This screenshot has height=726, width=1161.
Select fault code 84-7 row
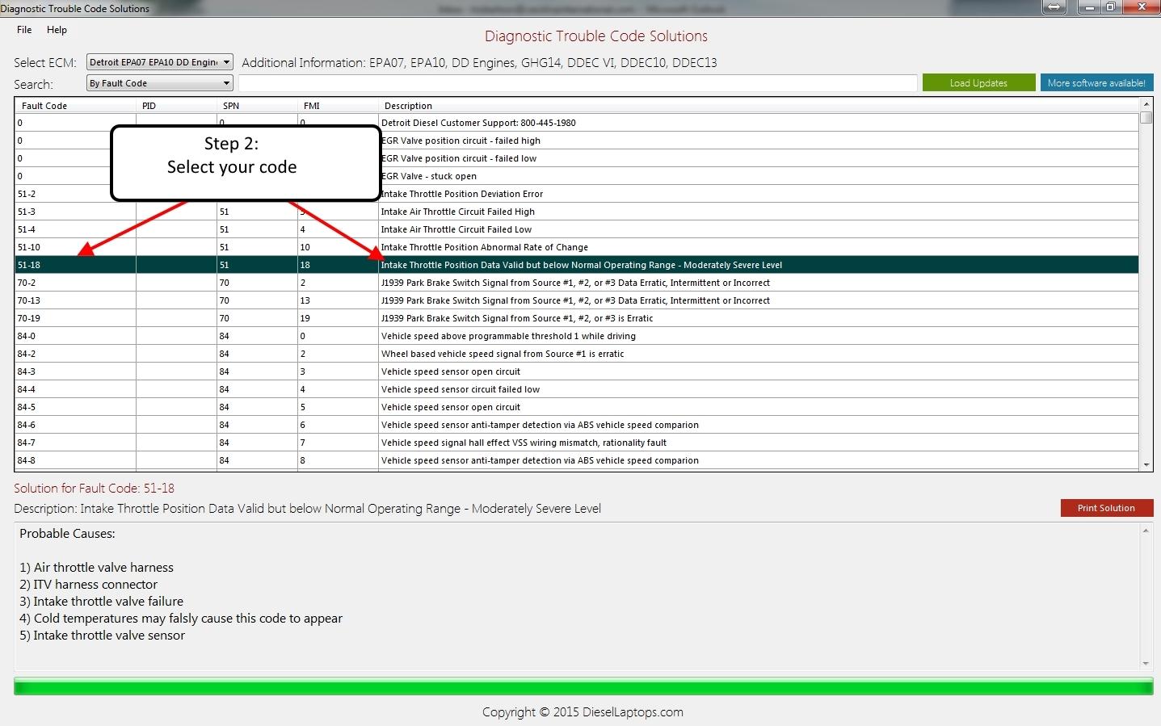577,443
